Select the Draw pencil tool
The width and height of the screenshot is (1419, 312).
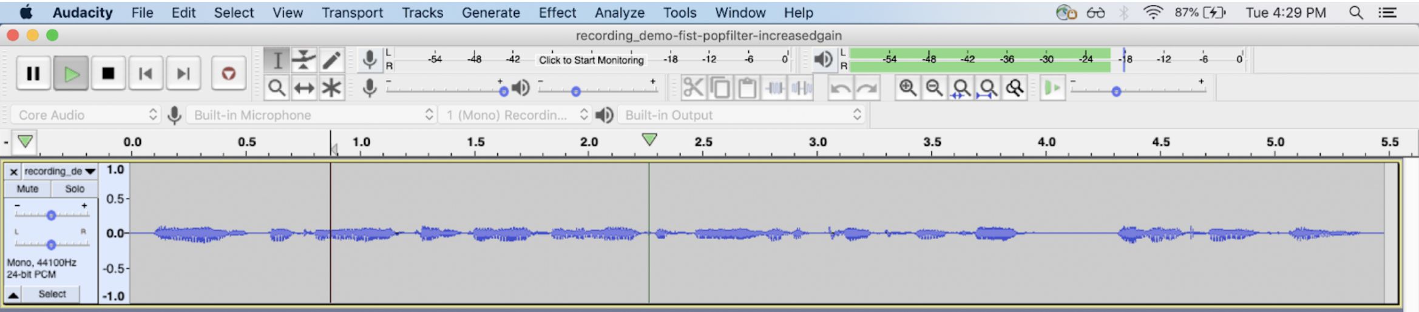[x=331, y=60]
